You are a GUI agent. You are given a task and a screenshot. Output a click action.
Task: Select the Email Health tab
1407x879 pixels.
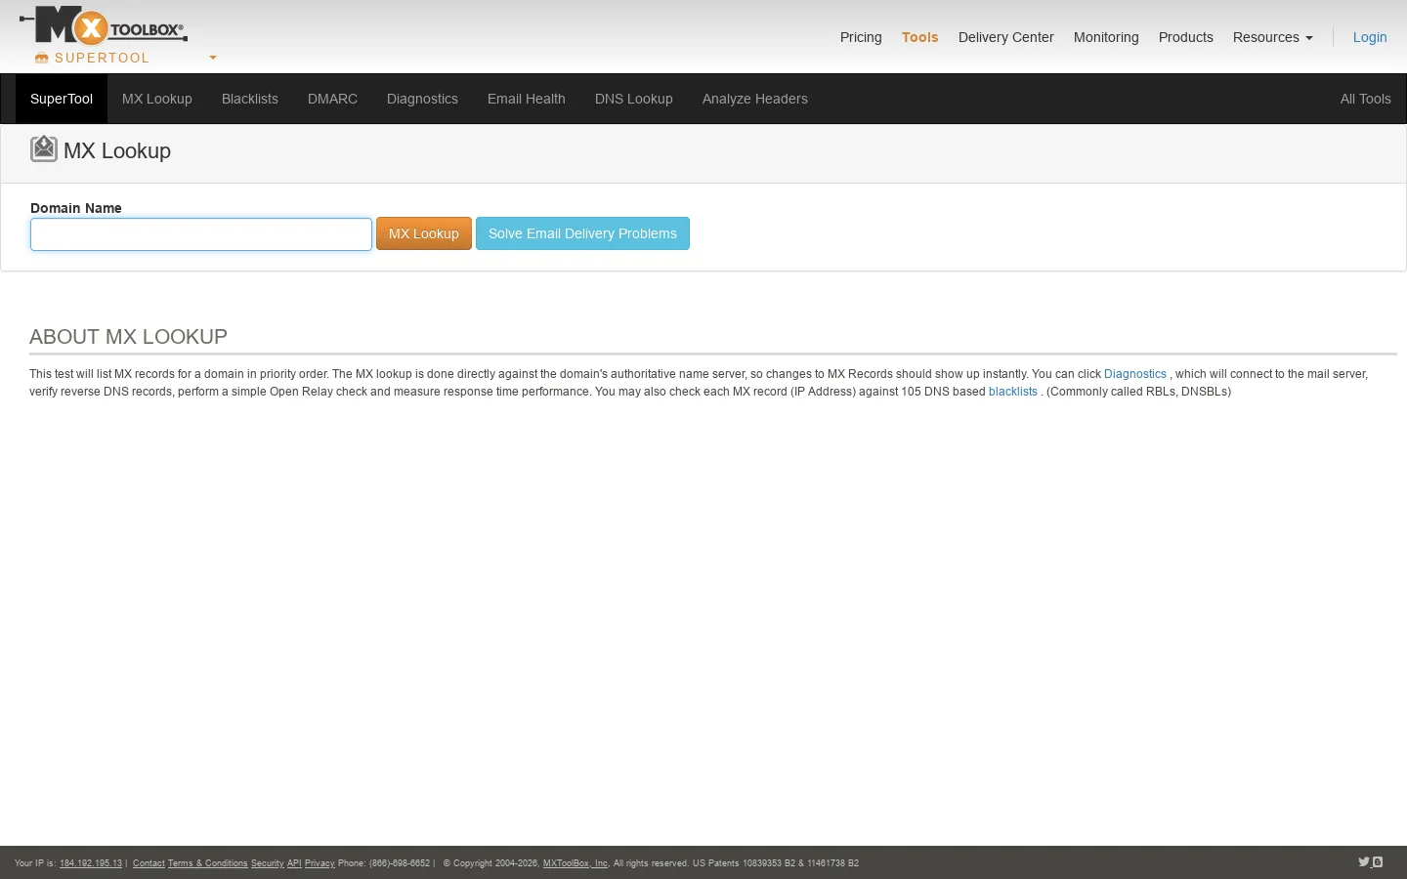[527, 99]
